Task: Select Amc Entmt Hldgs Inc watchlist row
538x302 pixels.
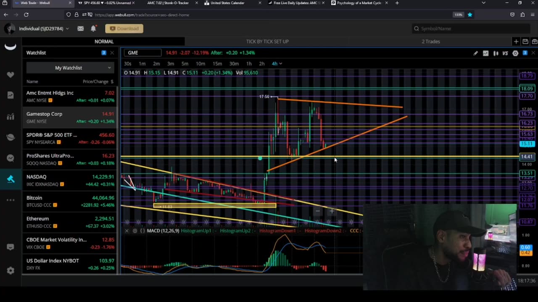Action: coord(70,96)
